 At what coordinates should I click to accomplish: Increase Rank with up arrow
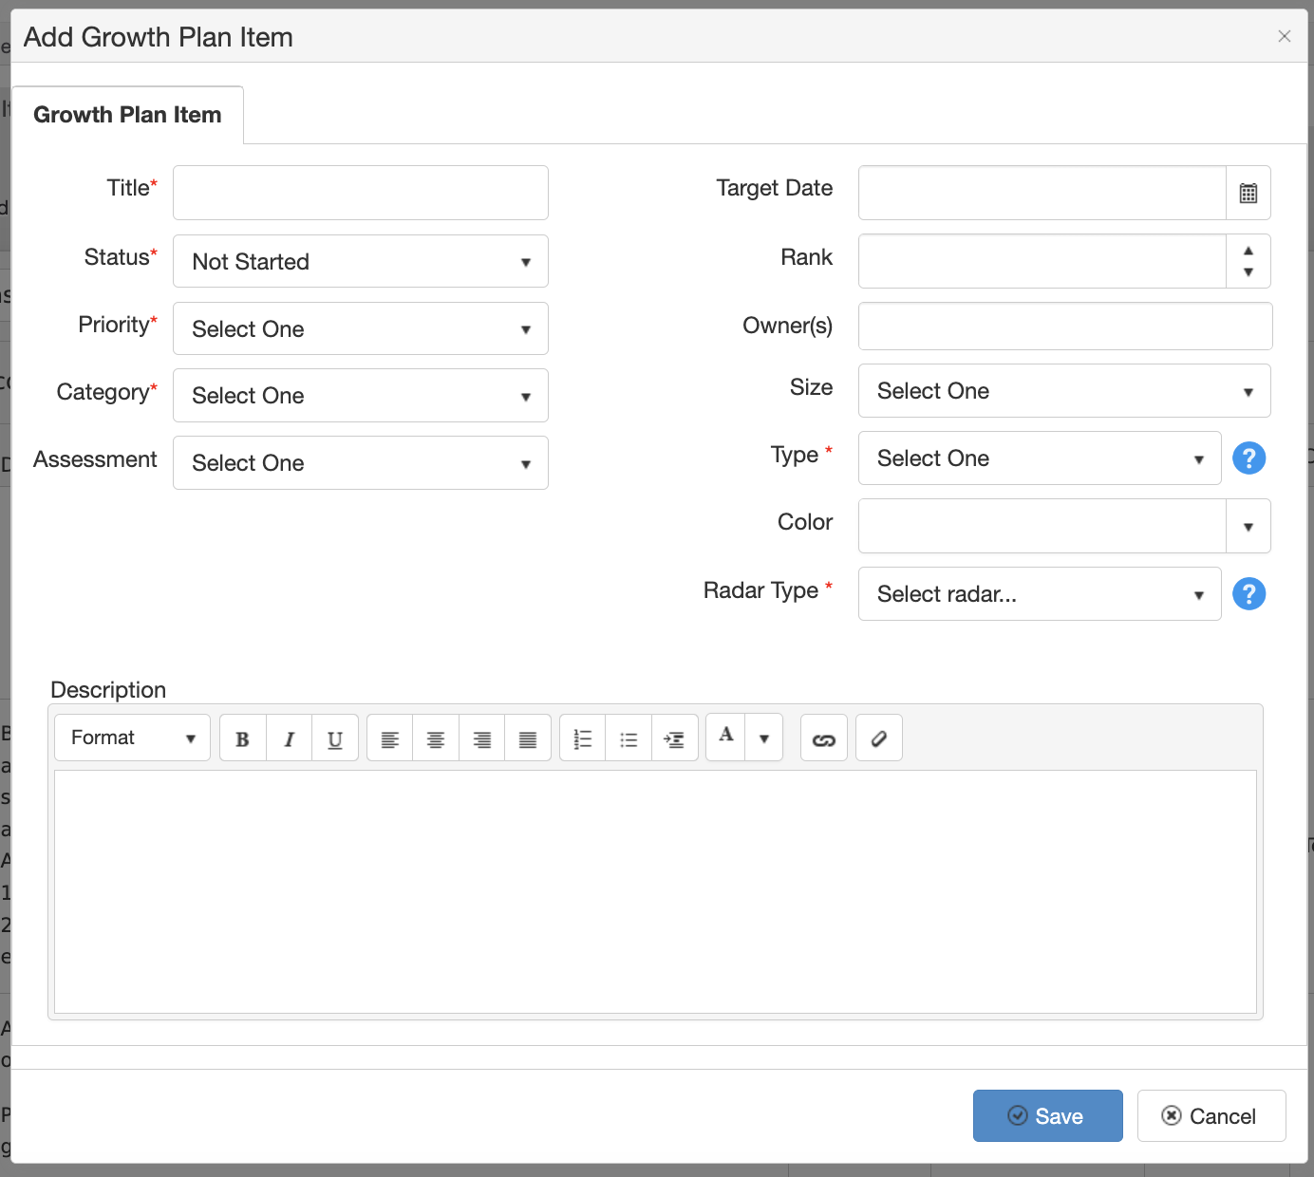[1248, 250]
